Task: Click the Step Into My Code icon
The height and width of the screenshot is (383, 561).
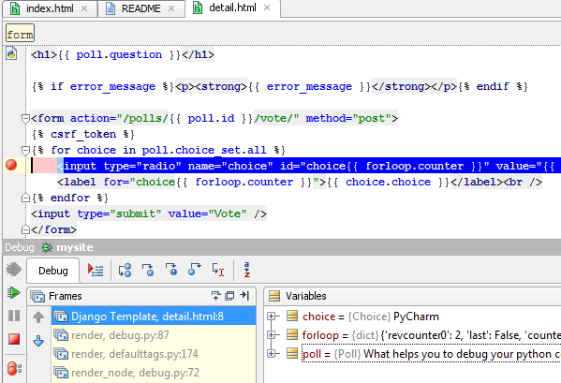Action: tap(171, 270)
